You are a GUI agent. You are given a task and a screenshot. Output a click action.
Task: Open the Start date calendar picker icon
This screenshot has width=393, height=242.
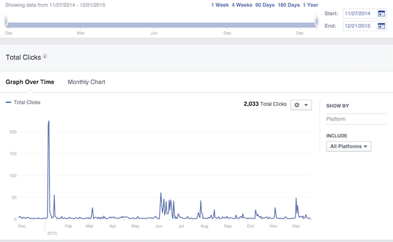381,14
